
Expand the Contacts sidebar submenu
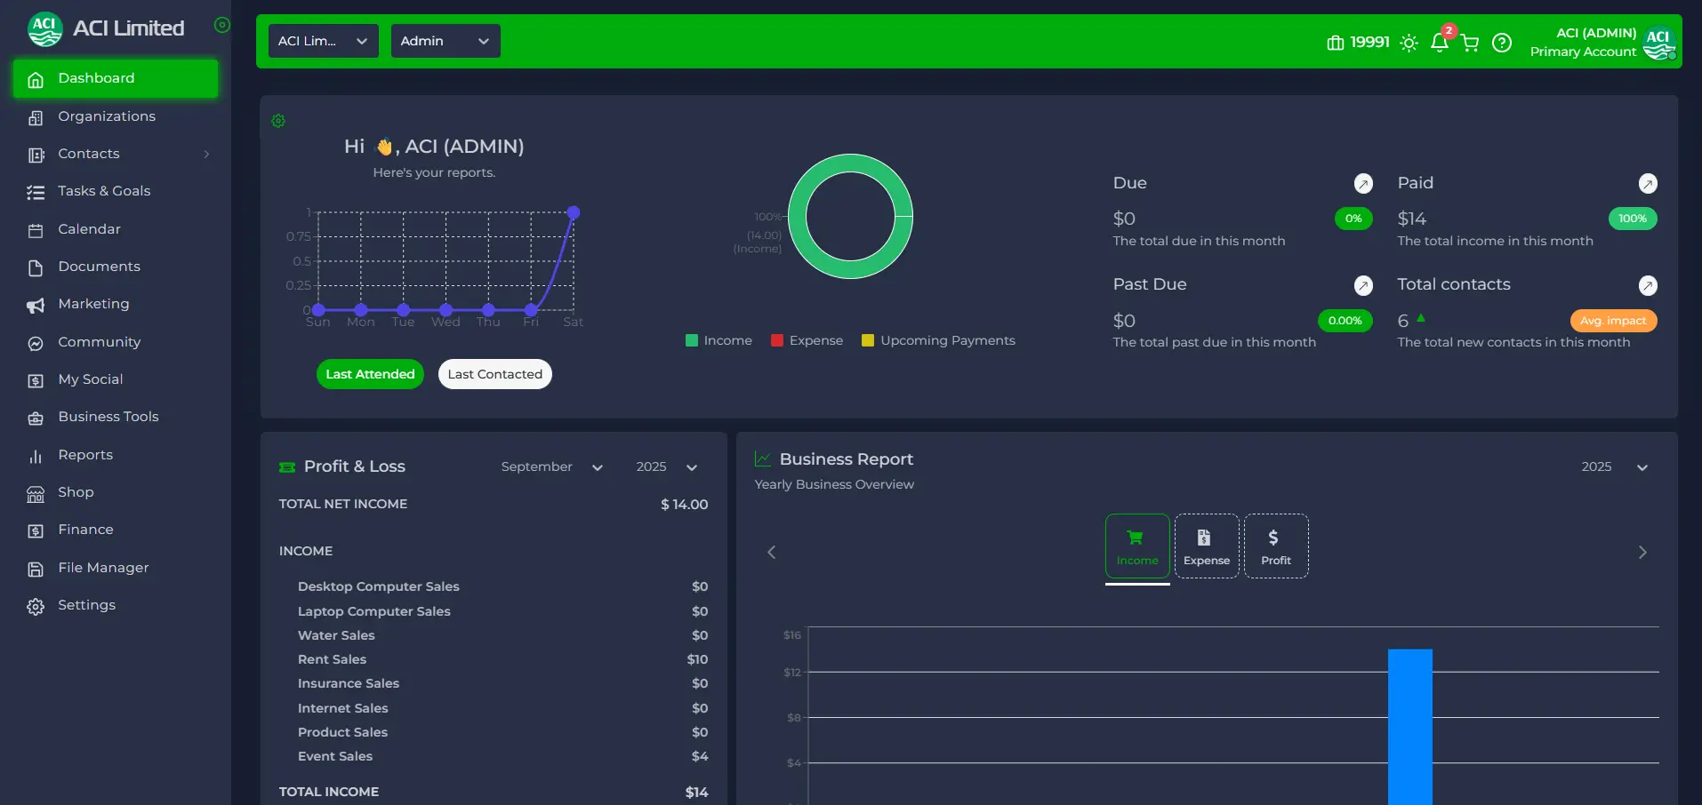[206, 155]
